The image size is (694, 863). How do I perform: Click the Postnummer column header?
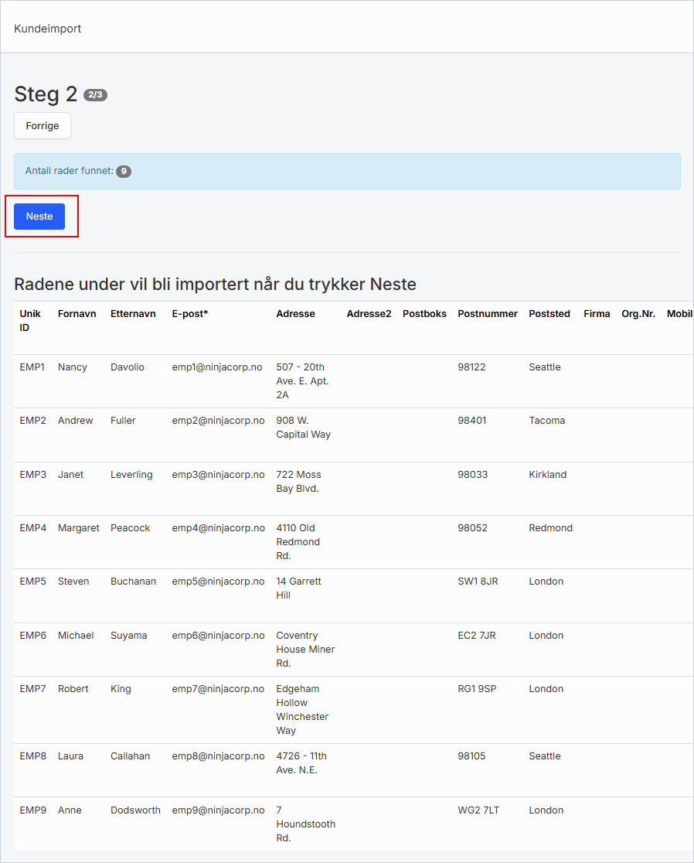click(x=487, y=314)
